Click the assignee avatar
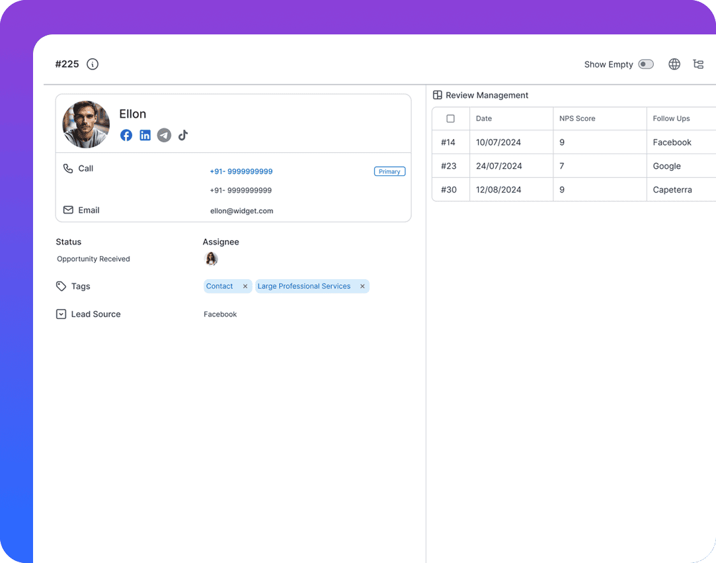The image size is (716, 563). pyautogui.click(x=210, y=259)
